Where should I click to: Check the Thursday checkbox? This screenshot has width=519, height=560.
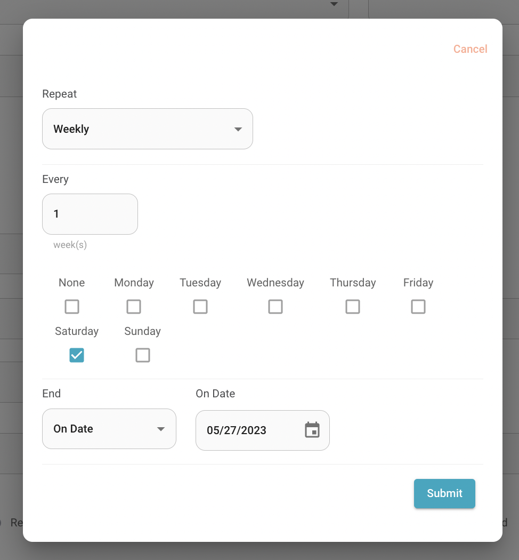click(x=353, y=307)
